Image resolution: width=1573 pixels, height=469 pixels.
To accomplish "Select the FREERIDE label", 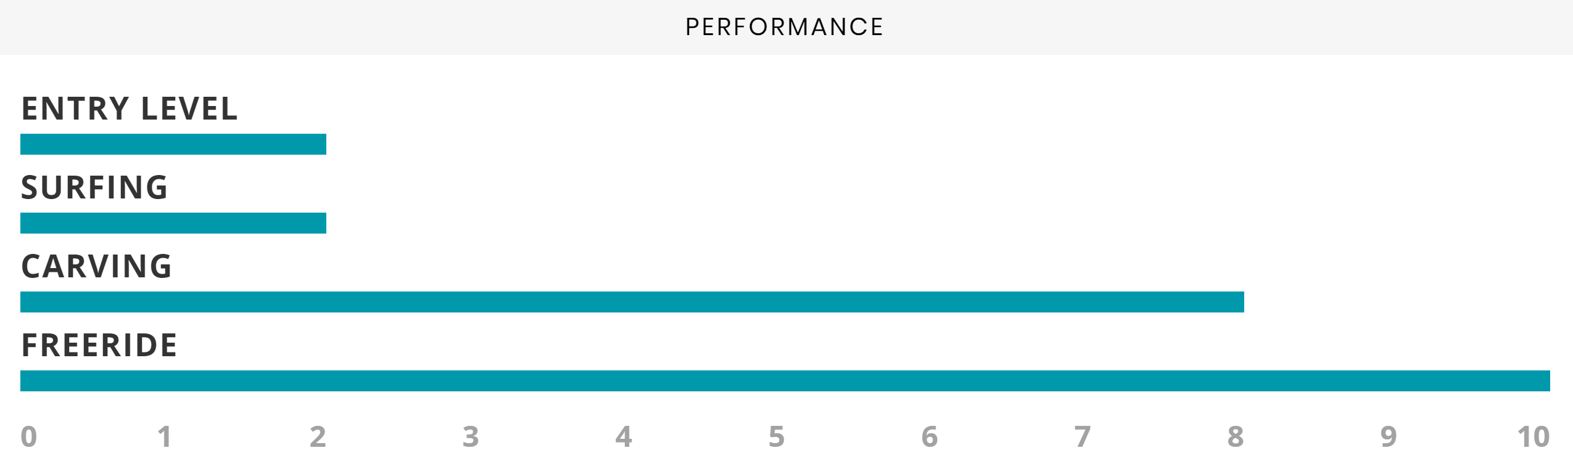I will pyautogui.click(x=99, y=345).
